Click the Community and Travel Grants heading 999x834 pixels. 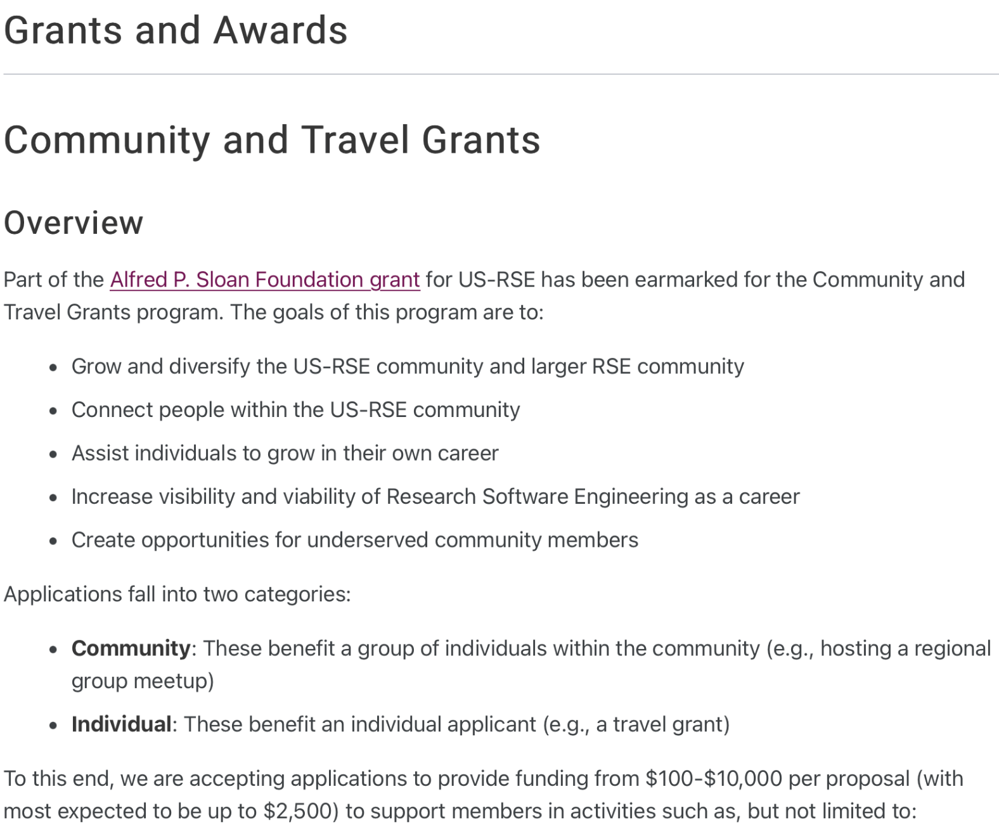click(272, 140)
